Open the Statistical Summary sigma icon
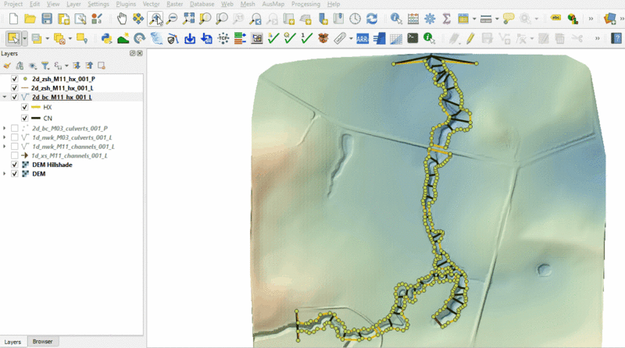Image resolution: width=625 pixels, height=348 pixels. pyautogui.click(x=446, y=17)
